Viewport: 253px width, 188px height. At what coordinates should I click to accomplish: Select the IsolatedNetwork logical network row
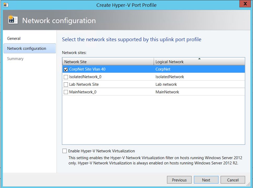[170, 77]
